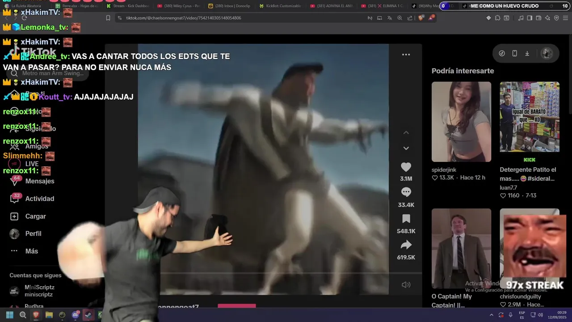572x322 pixels.
Task: Mute the video using the speaker icon
Action: (x=406, y=285)
